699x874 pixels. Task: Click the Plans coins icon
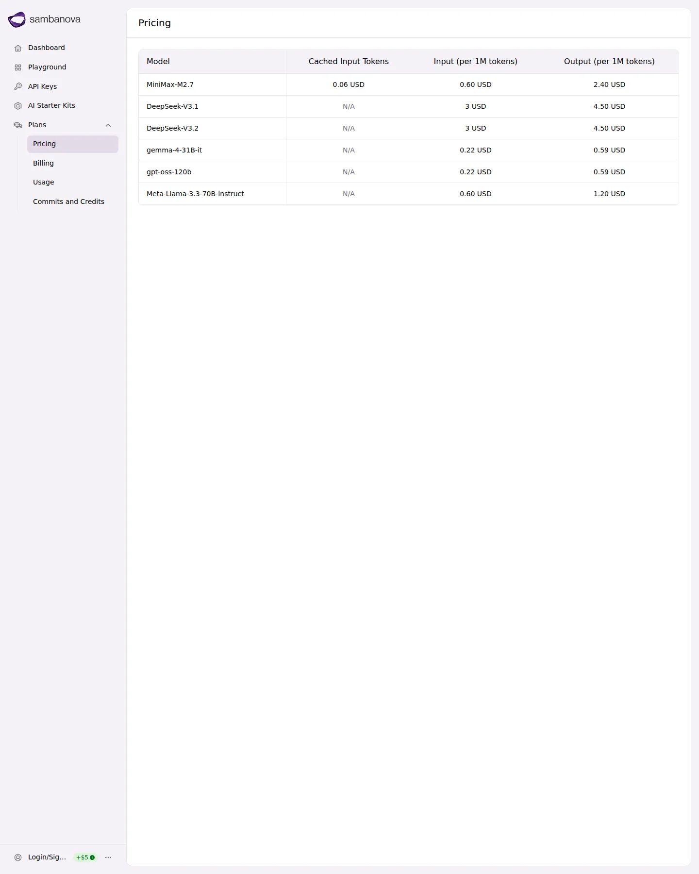click(x=18, y=125)
